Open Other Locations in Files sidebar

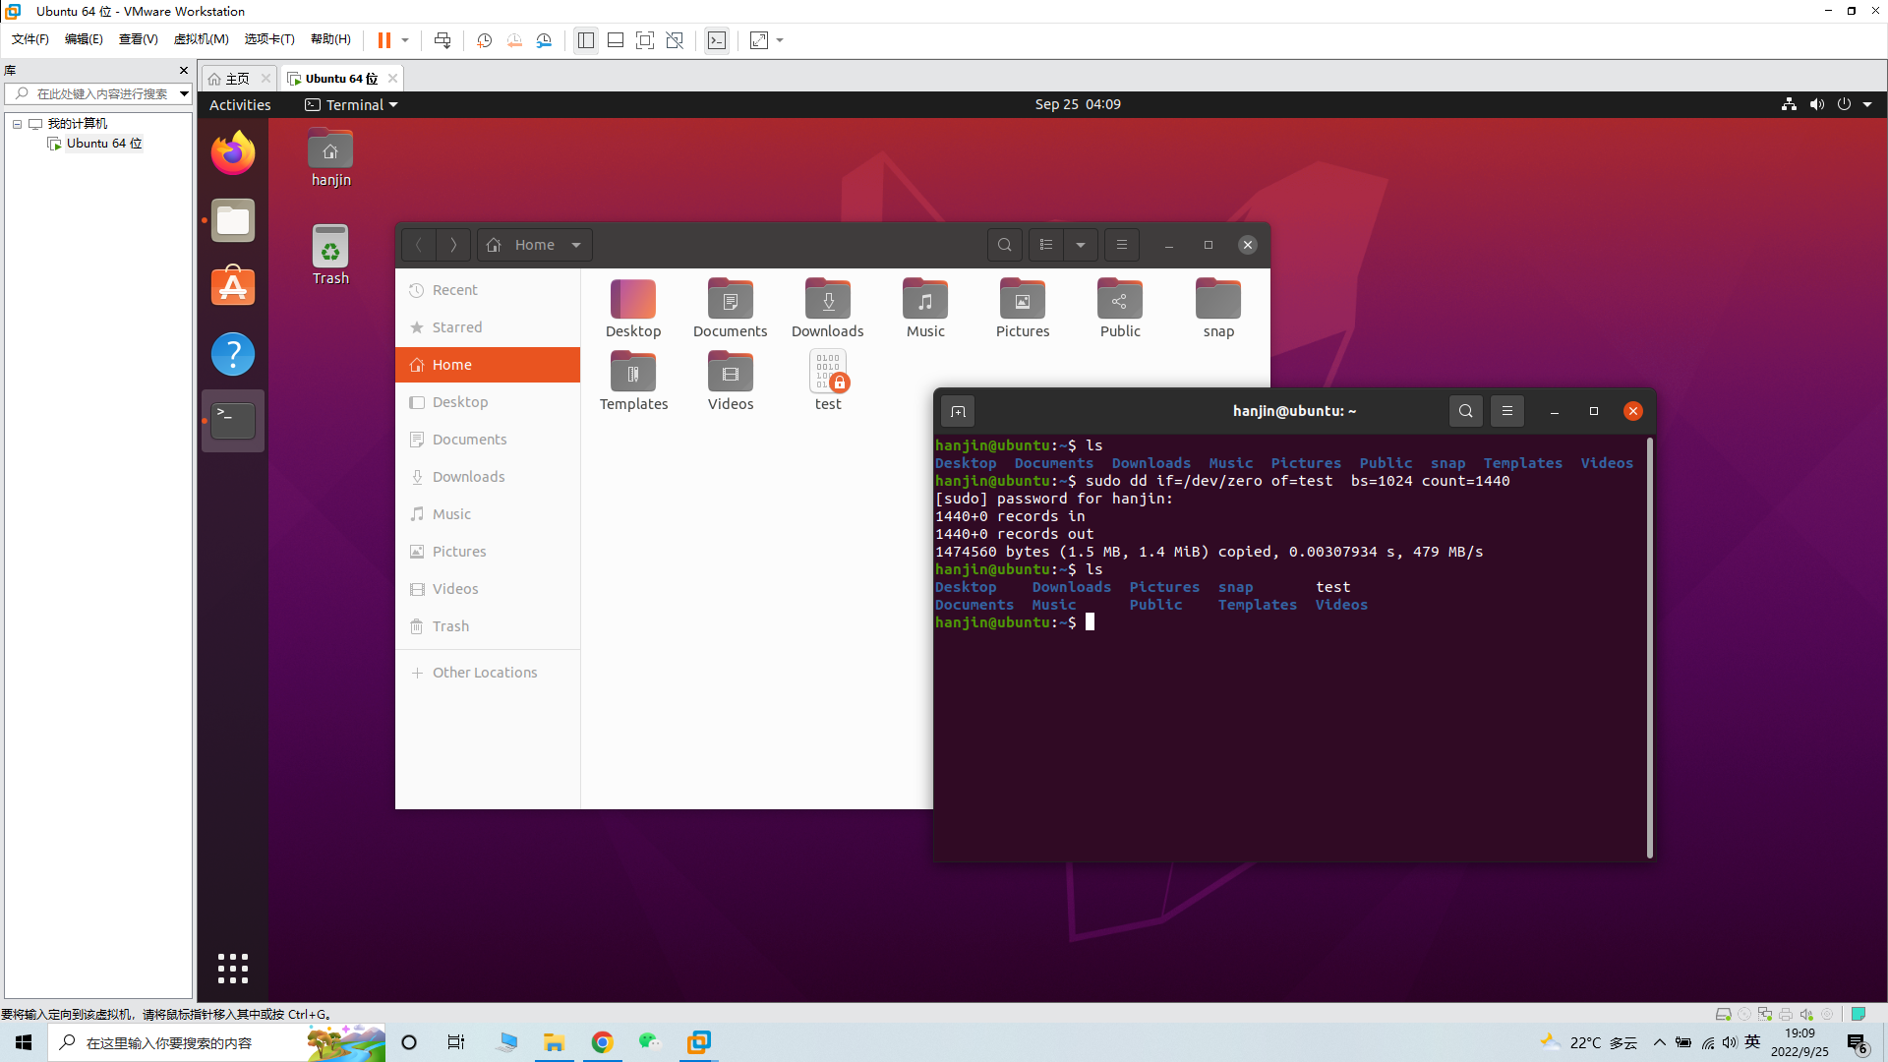(x=485, y=673)
